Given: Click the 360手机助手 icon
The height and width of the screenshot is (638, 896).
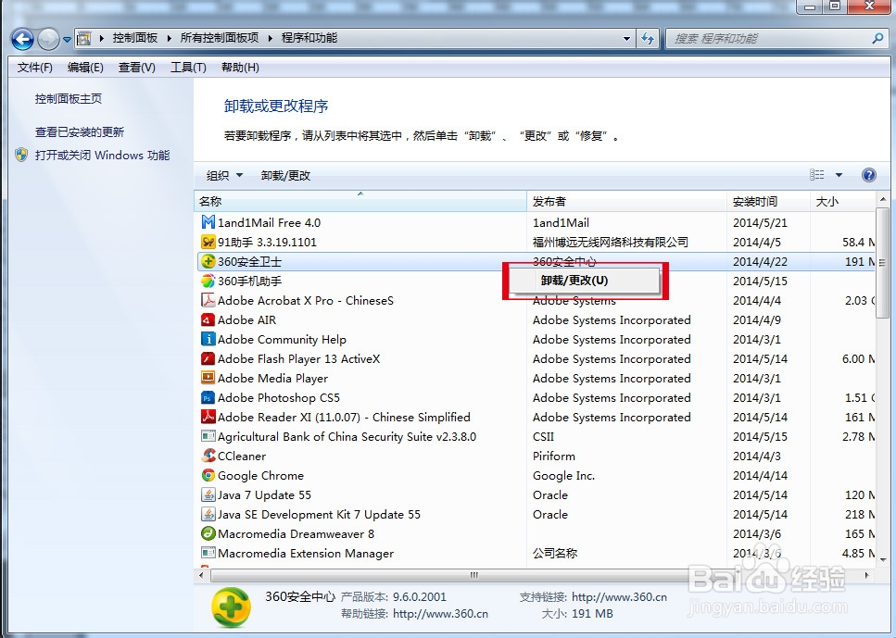Looking at the screenshot, I should click(x=208, y=281).
